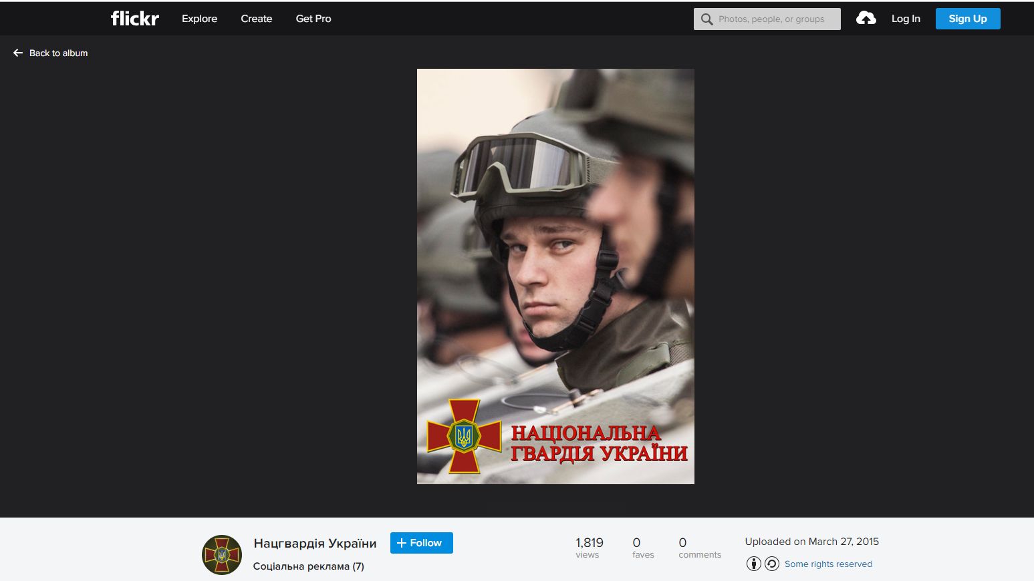Open the Соціальна реклама (7) album
Screen dimensions: 1034x581
click(308, 566)
